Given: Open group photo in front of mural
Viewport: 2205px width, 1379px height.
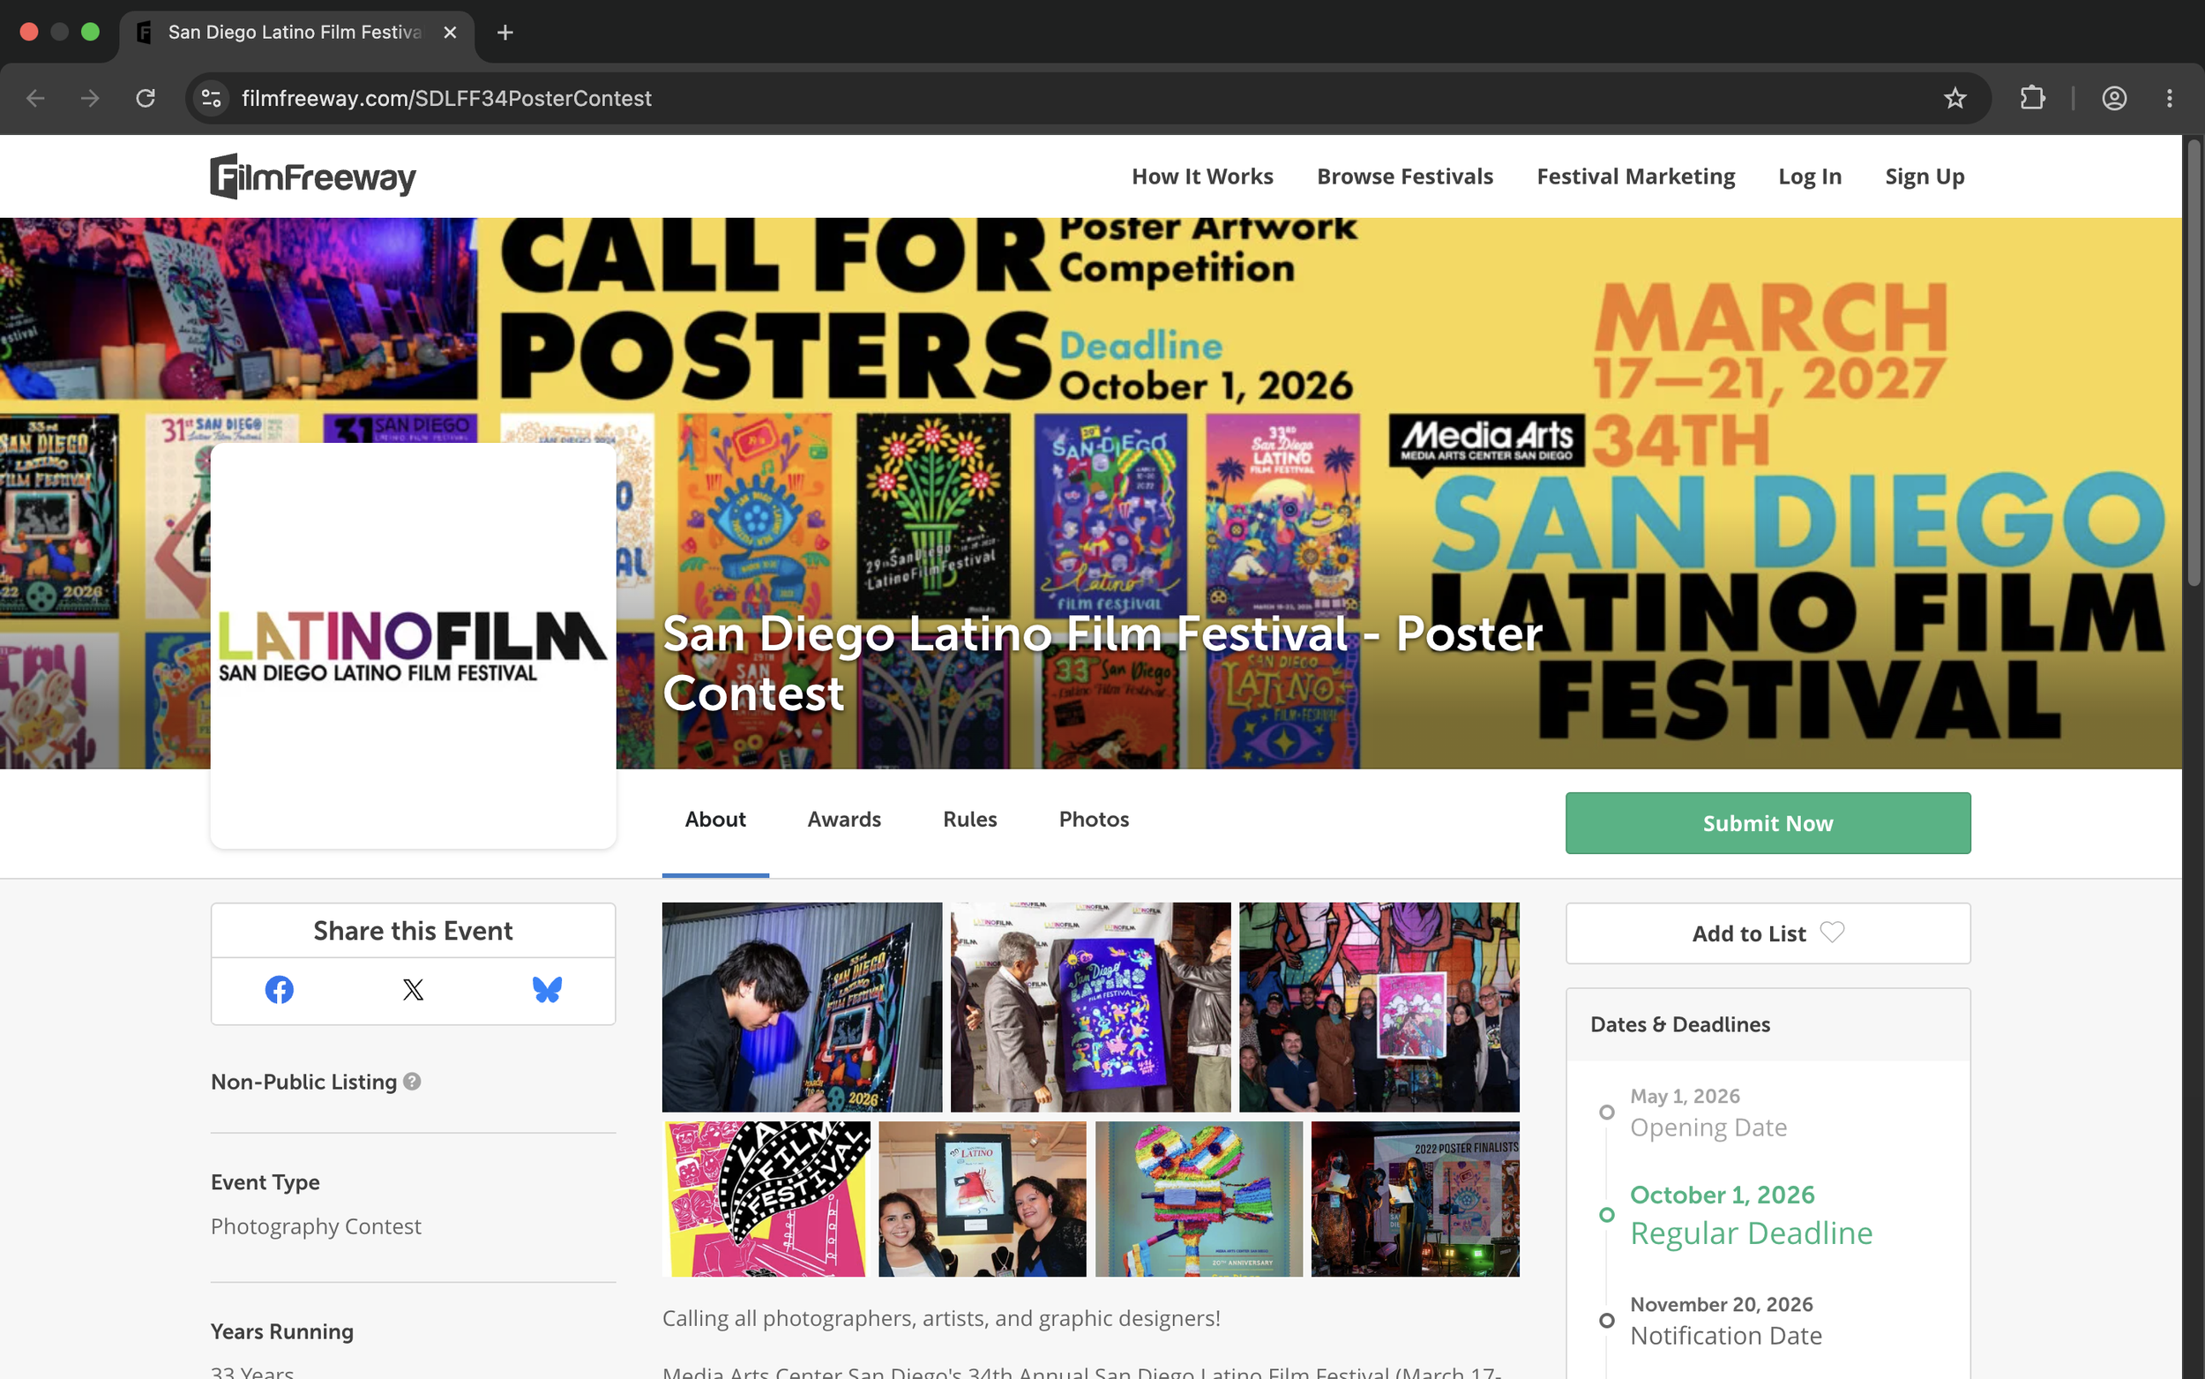Looking at the screenshot, I should 1379,1007.
